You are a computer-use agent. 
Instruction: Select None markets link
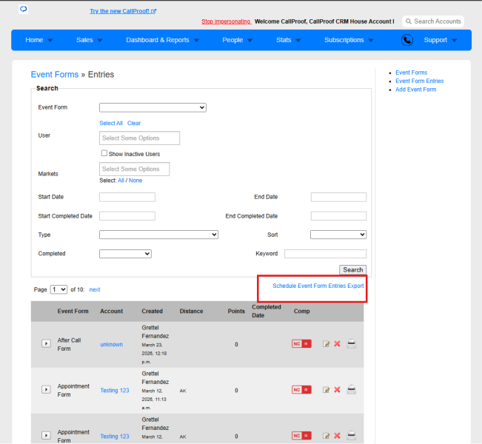point(135,181)
